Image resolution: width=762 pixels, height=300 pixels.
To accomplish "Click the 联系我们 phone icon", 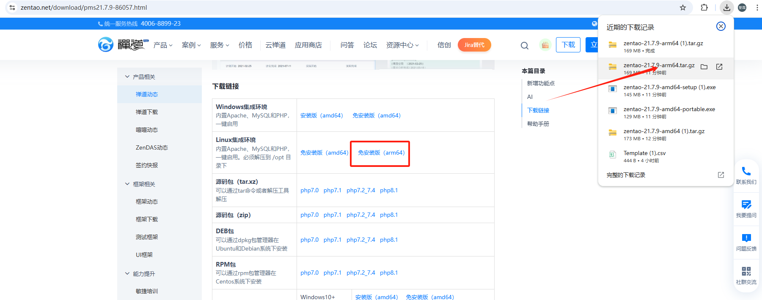I will click(746, 171).
